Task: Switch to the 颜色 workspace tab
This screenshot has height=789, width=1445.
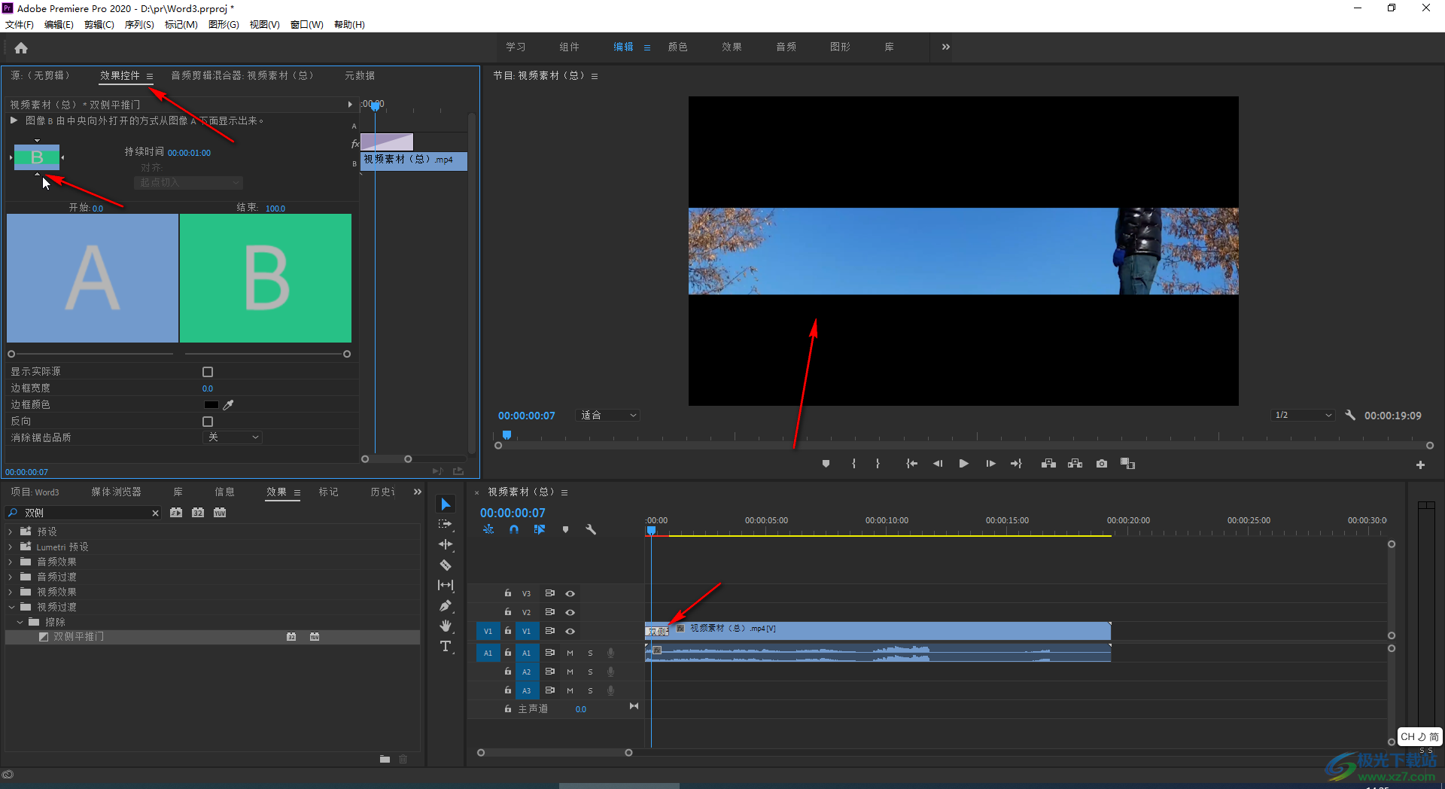Action: 677,47
